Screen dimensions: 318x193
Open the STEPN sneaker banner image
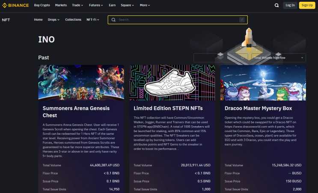[172, 83]
